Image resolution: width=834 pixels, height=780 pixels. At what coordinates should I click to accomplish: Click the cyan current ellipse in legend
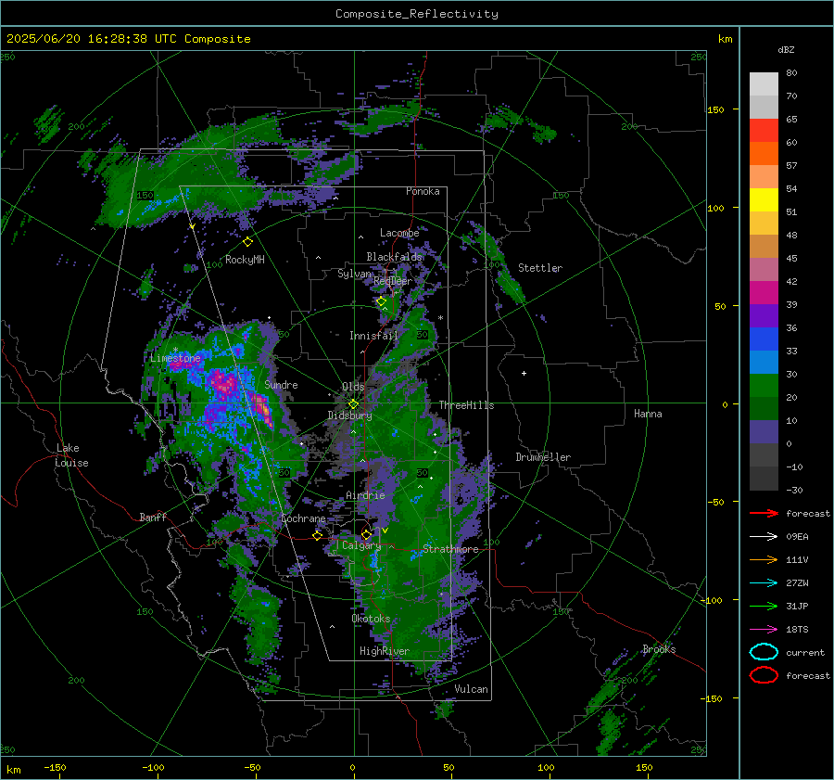[764, 652]
